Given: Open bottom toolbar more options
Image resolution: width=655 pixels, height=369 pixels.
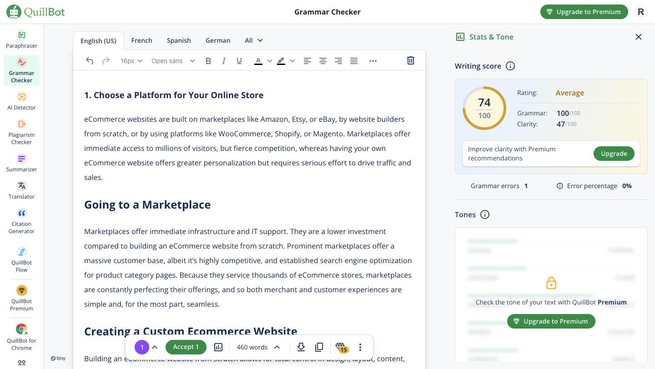Looking at the screenshot, I should point(360,347).
